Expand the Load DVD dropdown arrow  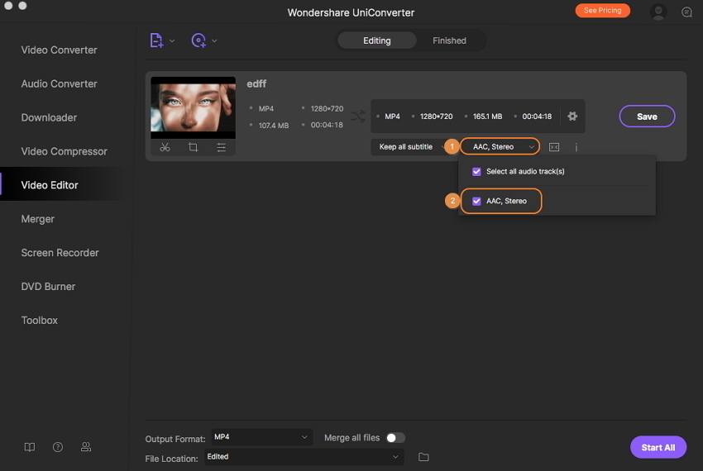(214, 40)
